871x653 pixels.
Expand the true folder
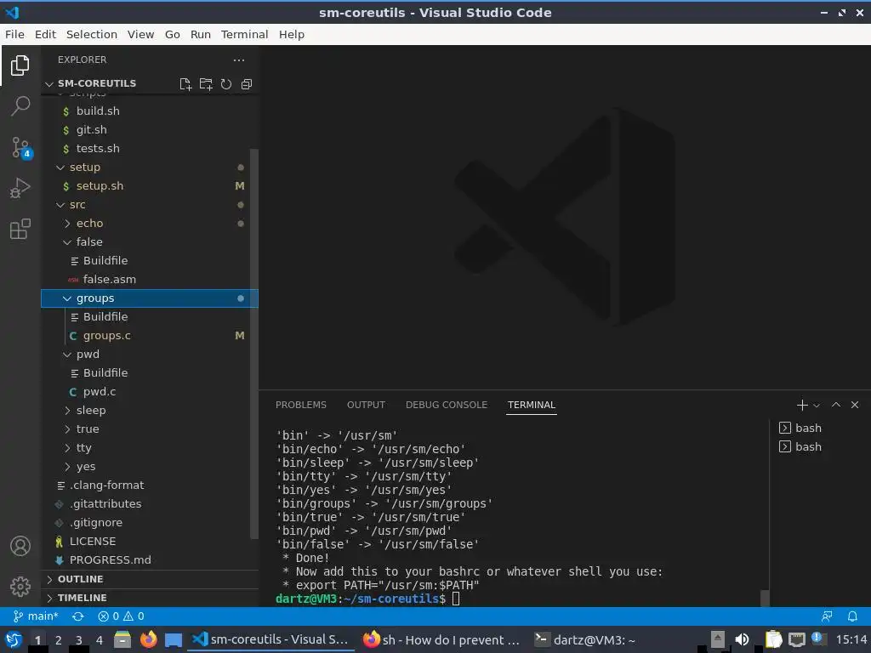[150, 429]
